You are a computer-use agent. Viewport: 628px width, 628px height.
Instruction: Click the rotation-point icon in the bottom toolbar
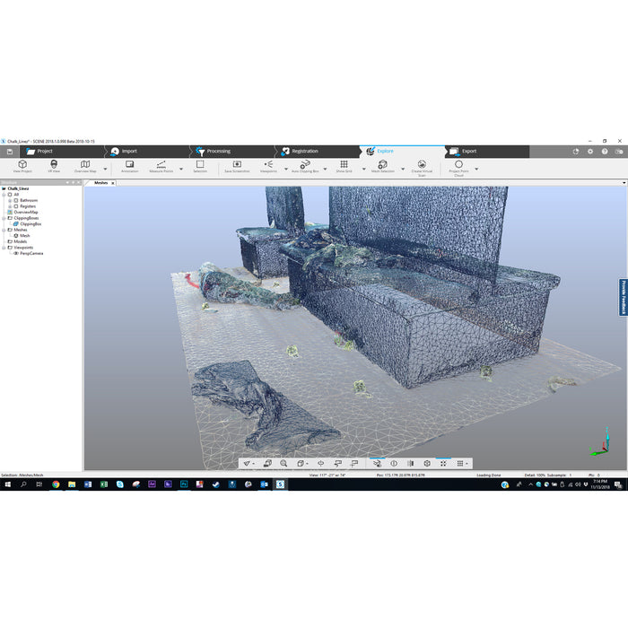click(321, 464)
